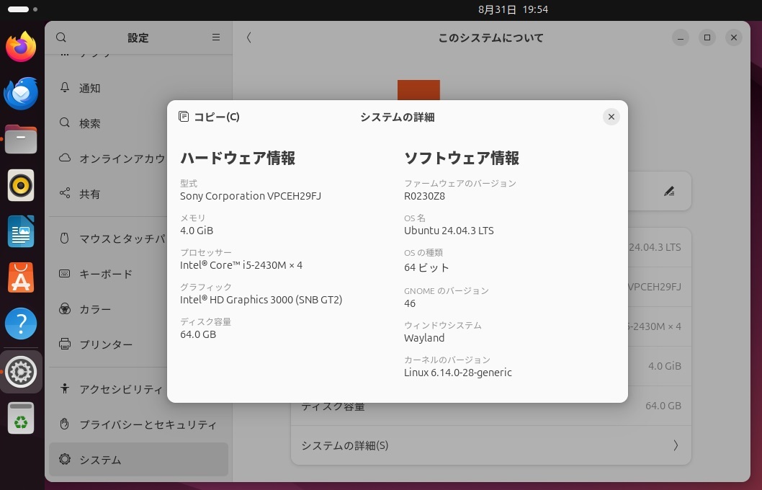Click the kernel text Linux 6.14.0-28-generic
Image resolution: width=762 pixels, height=490 pixels.
click(x=458, y=373)
